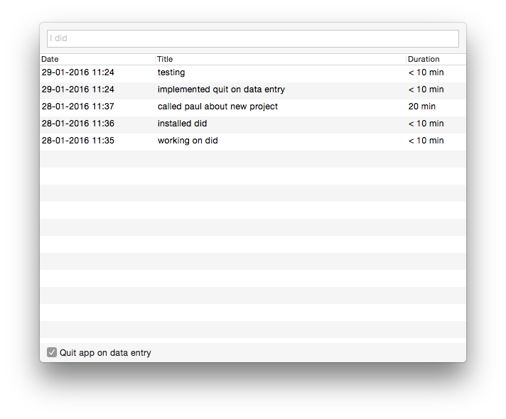The width and height of the screenshot is (506, 419).
Task: Select the "implemented quit on data entry" row
Action: coord(253,89)
